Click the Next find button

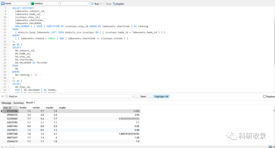pyautogui.click(x=143, y=97)
